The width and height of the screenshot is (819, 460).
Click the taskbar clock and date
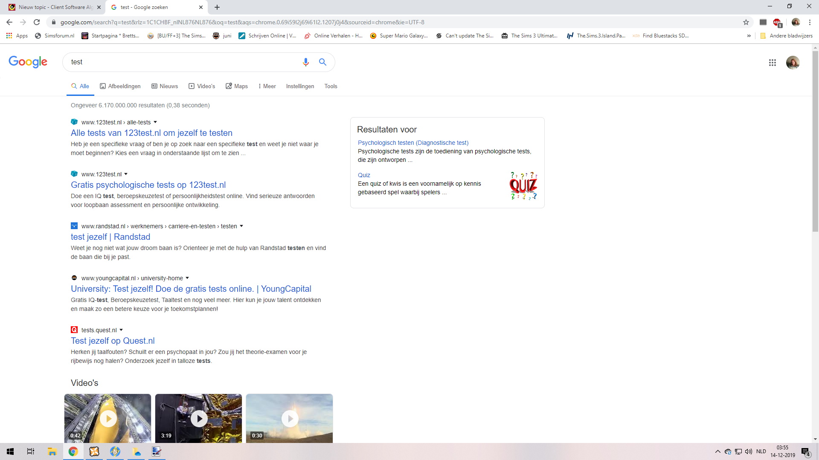783,451
